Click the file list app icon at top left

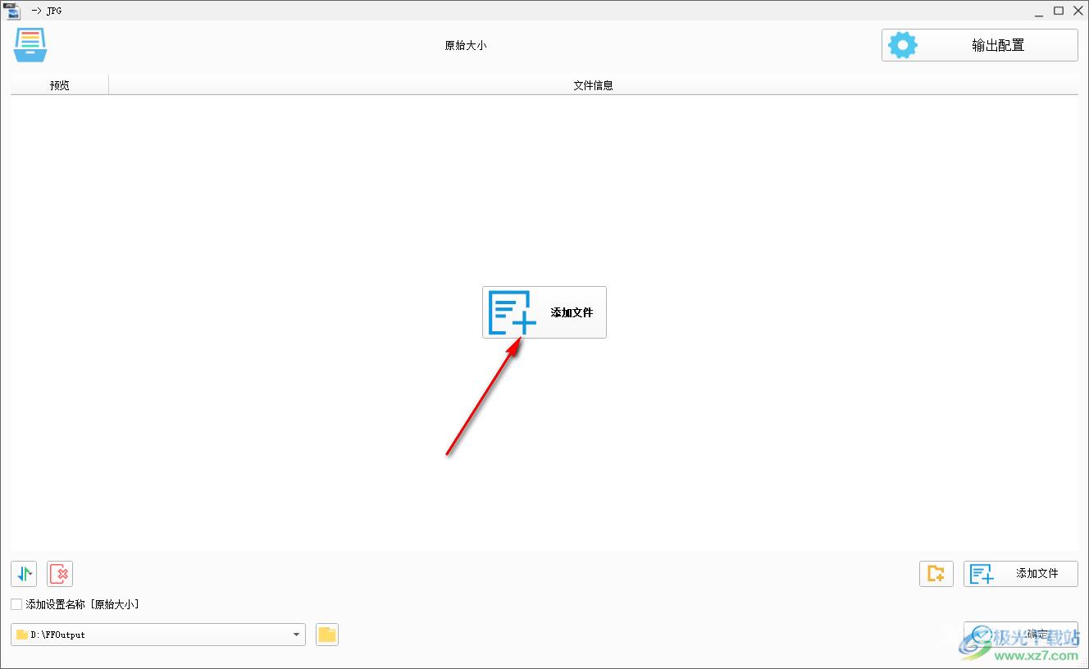pyautogui.click(x=30, y=44)
